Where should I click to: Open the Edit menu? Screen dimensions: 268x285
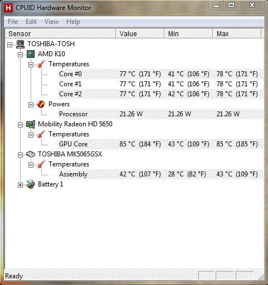click(31, 22)
